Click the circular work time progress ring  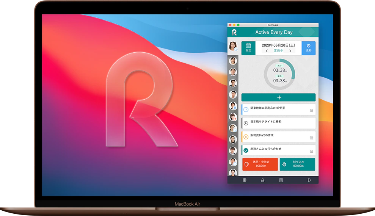pos(279,74)
